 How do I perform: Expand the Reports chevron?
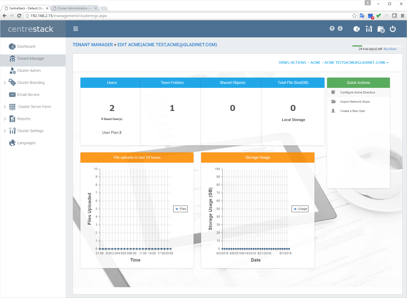coord(5,119)
